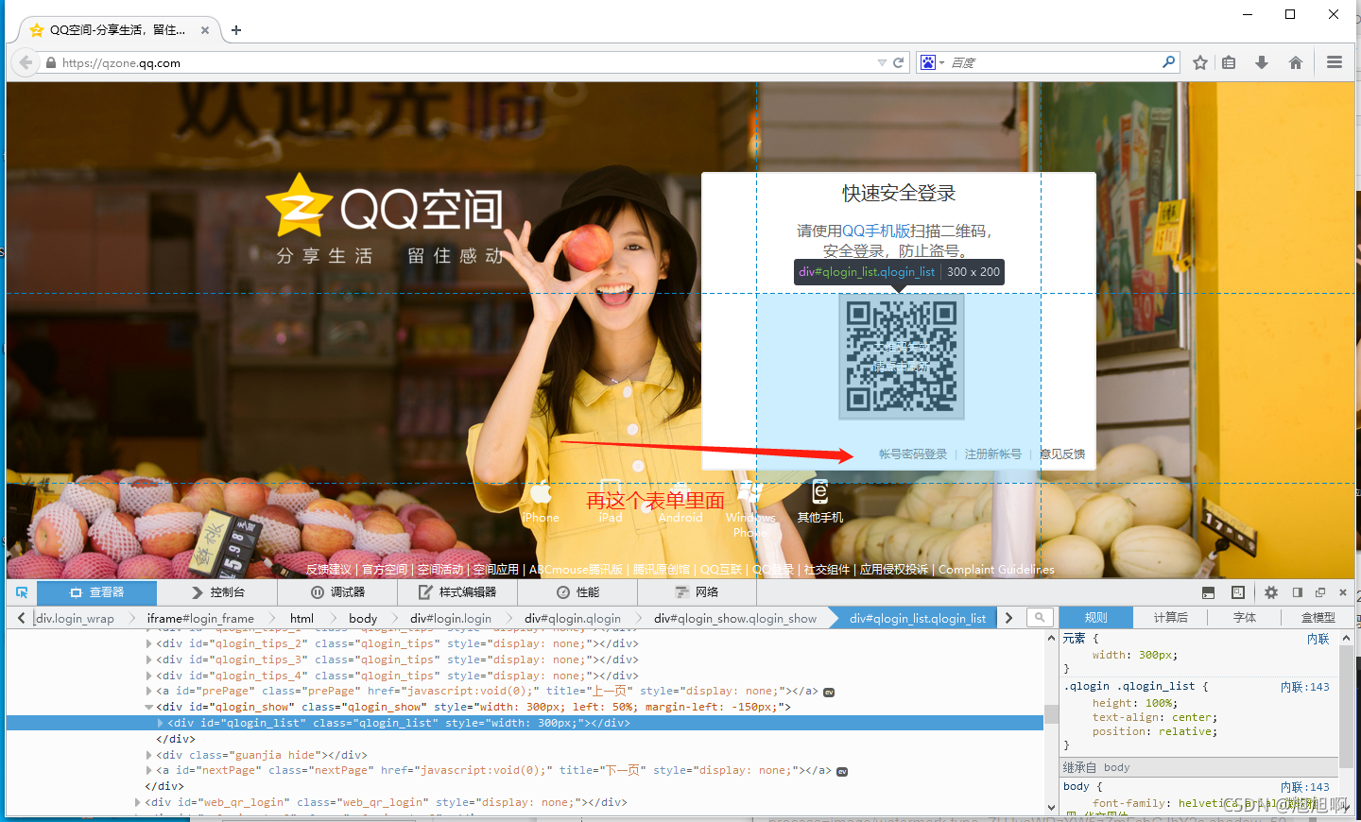Select the 计算后 computed side tab

click(1170, 617)
